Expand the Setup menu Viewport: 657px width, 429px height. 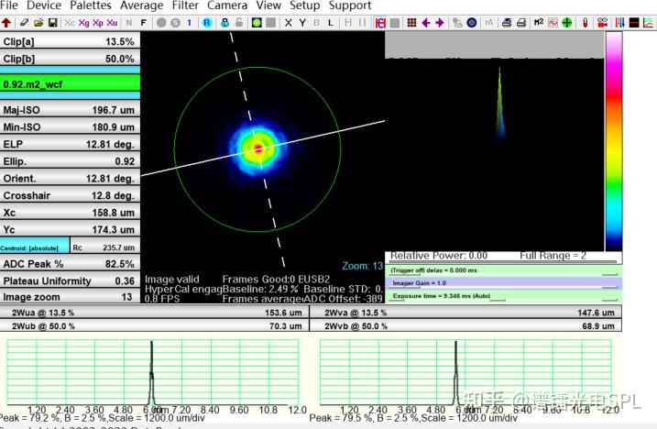point(304,5)
